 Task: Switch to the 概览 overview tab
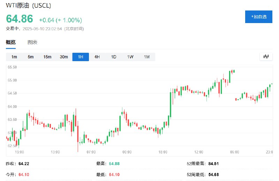point(11,42)
